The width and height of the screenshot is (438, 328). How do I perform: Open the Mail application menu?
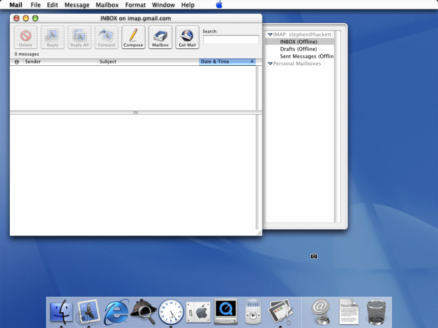click(x=16, y=5)
